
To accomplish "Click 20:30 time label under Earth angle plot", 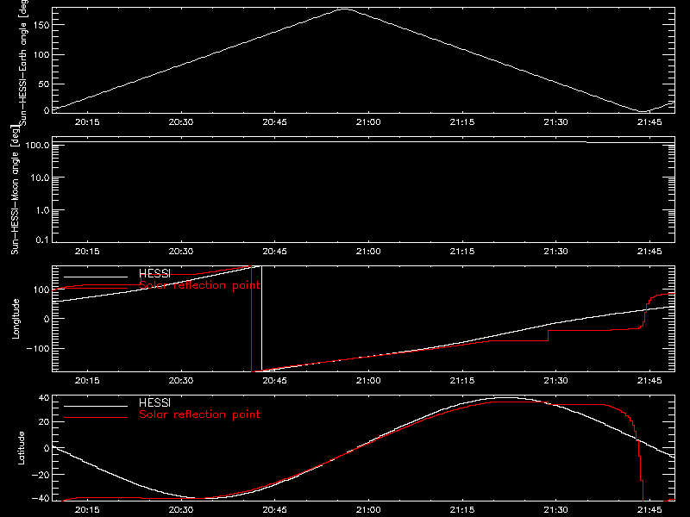I will click(181, 121).
